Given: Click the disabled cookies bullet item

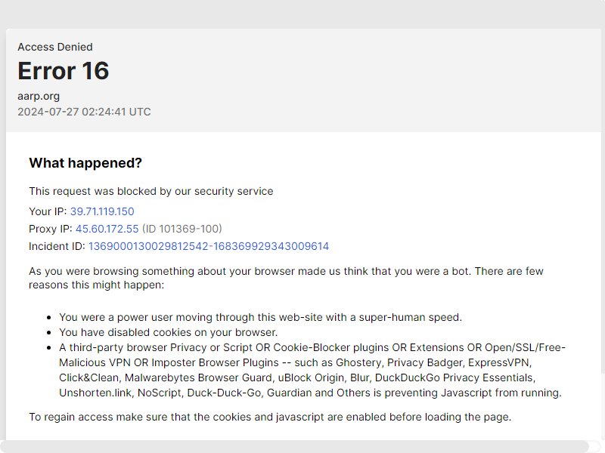Looking at the screenshot, I should pyautogui.click(x=168, y=332).
